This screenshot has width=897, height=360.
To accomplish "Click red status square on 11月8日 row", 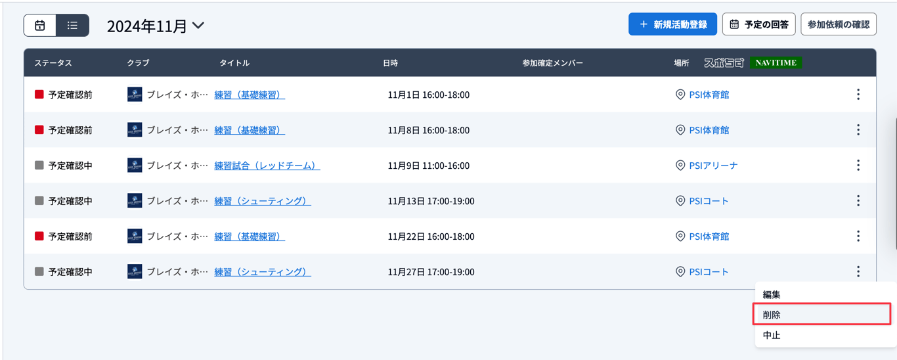I will (39, 130).
